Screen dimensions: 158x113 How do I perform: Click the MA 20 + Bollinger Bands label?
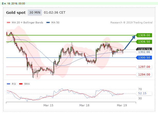pos(27,22)
